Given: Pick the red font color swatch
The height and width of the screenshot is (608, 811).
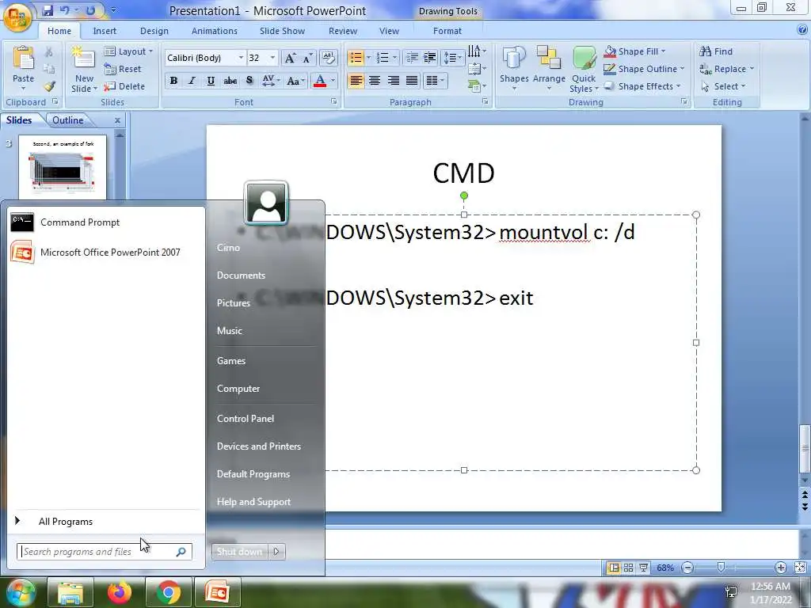Looking at the screenshot, I should coord(320,81).
